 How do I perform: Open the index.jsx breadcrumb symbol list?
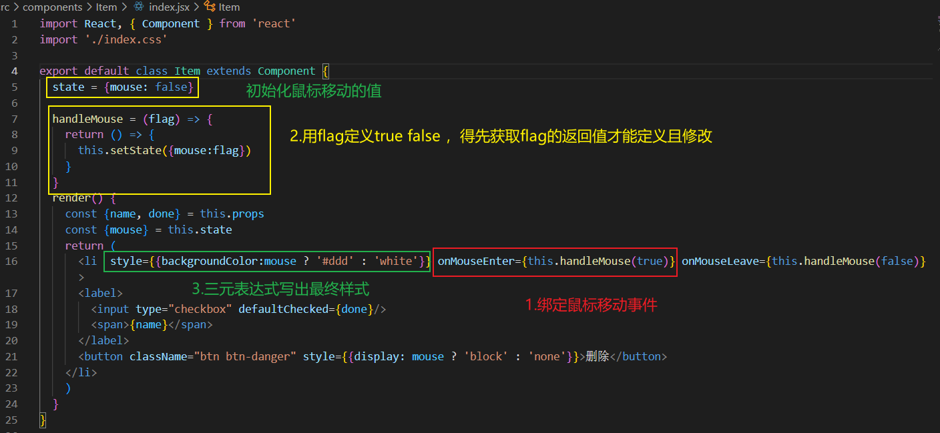pyautogui.click(x=169, y=7)
